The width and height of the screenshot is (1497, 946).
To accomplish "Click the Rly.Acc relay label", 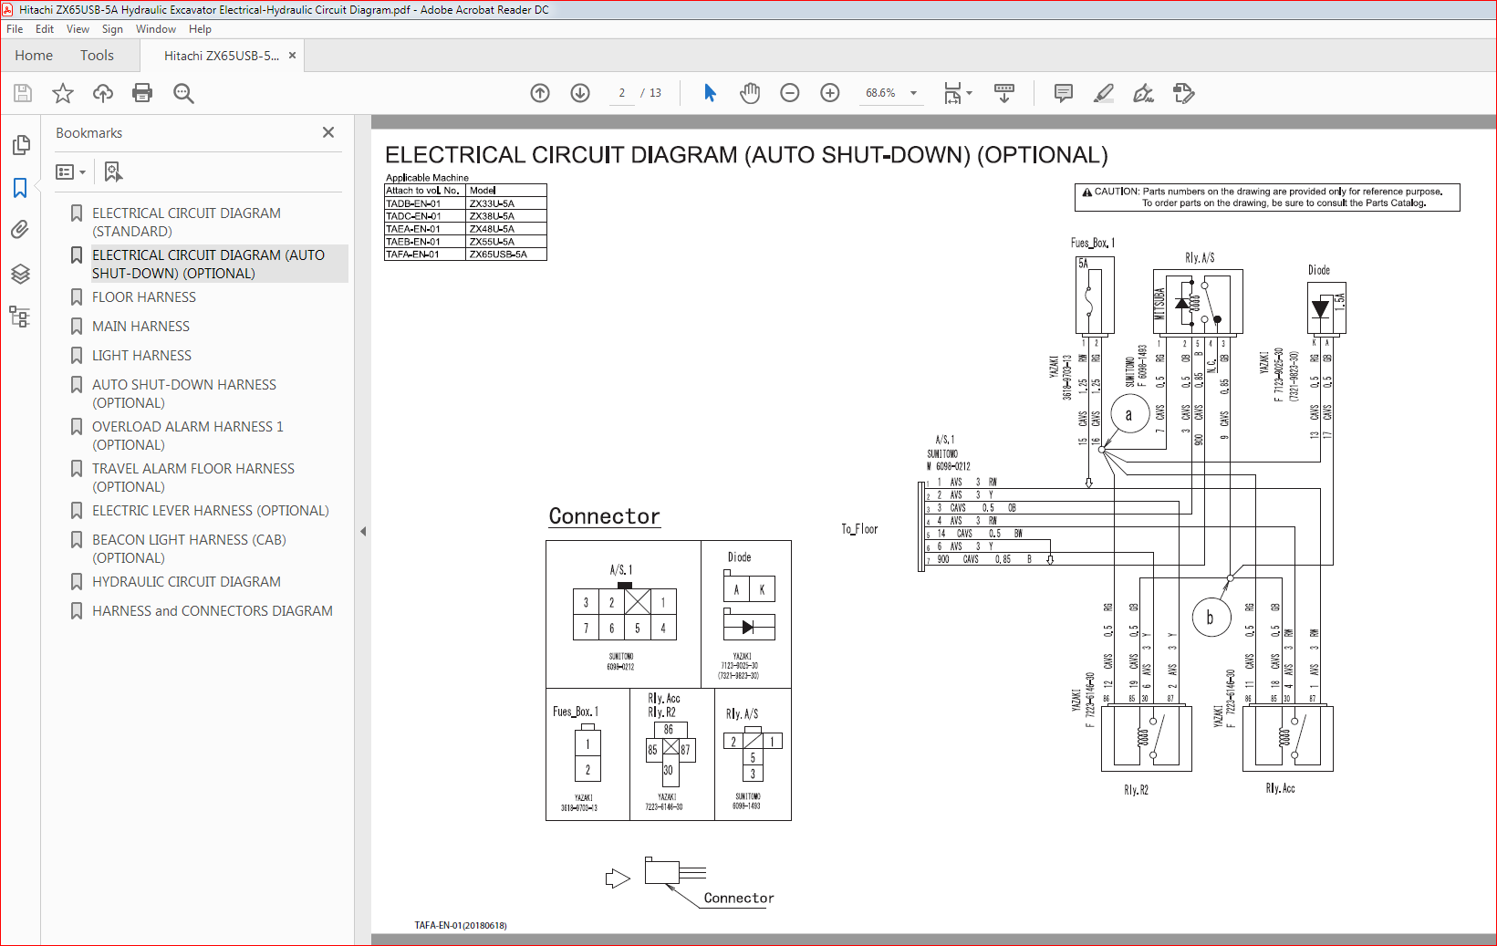I will coord(1280,788).
